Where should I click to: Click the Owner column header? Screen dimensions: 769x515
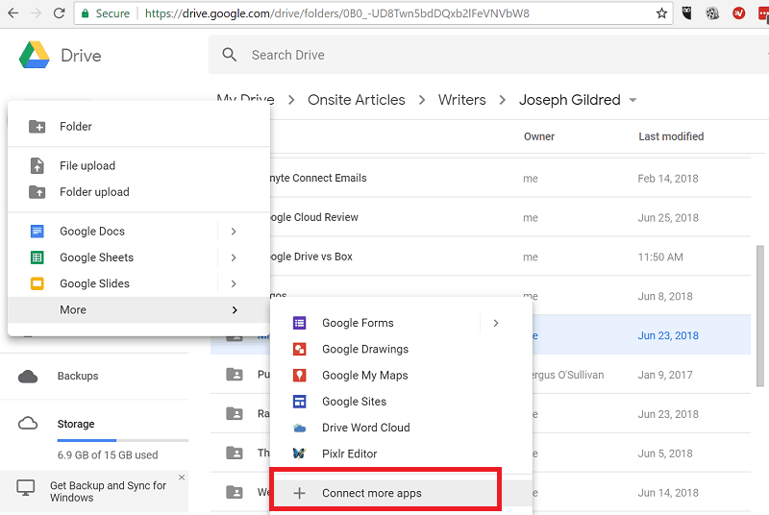[539, 136]
